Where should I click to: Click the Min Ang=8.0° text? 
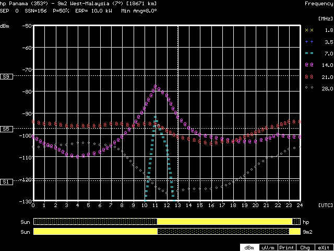tap(139, 11)
